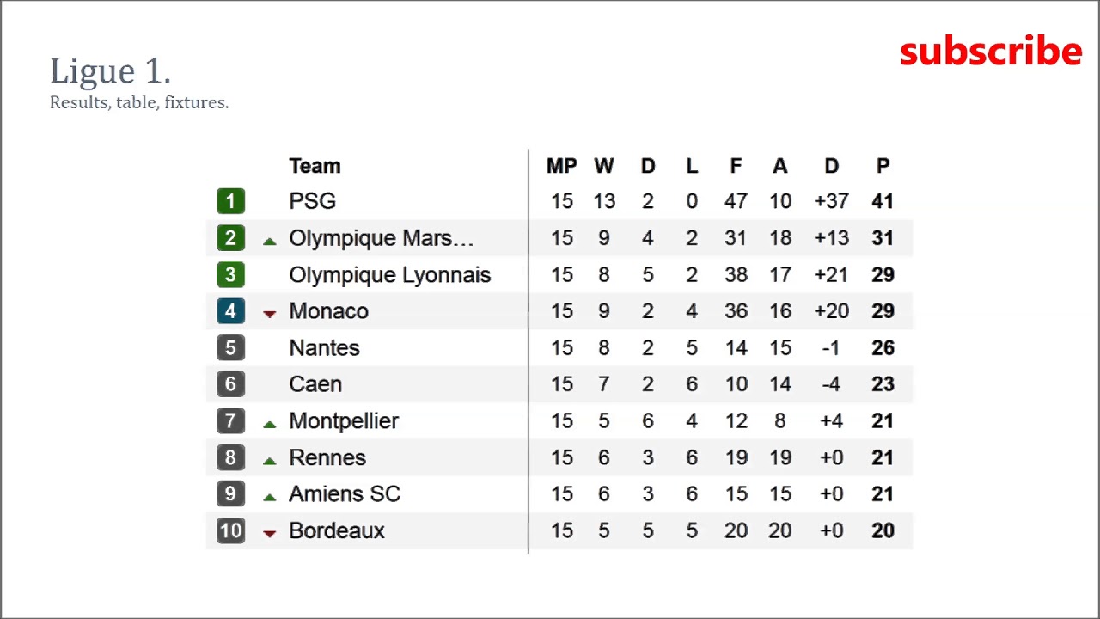The image size is (1100, 619).
Task: Open the Olympique Lyonnais team entry
Action: 389,275
